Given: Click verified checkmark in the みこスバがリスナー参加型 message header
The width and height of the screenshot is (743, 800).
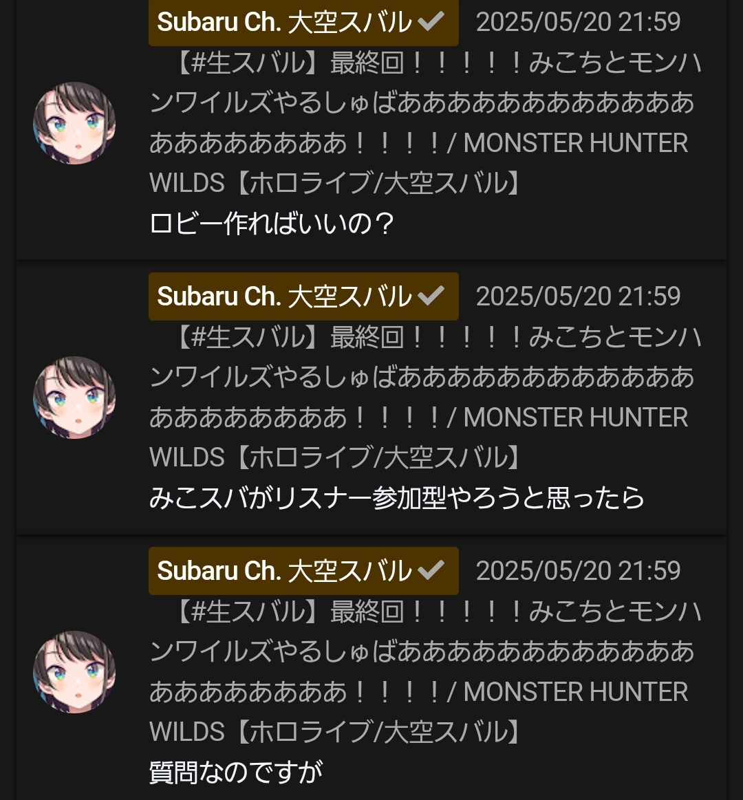Looking at the screenshot, I should coord(431,296).
